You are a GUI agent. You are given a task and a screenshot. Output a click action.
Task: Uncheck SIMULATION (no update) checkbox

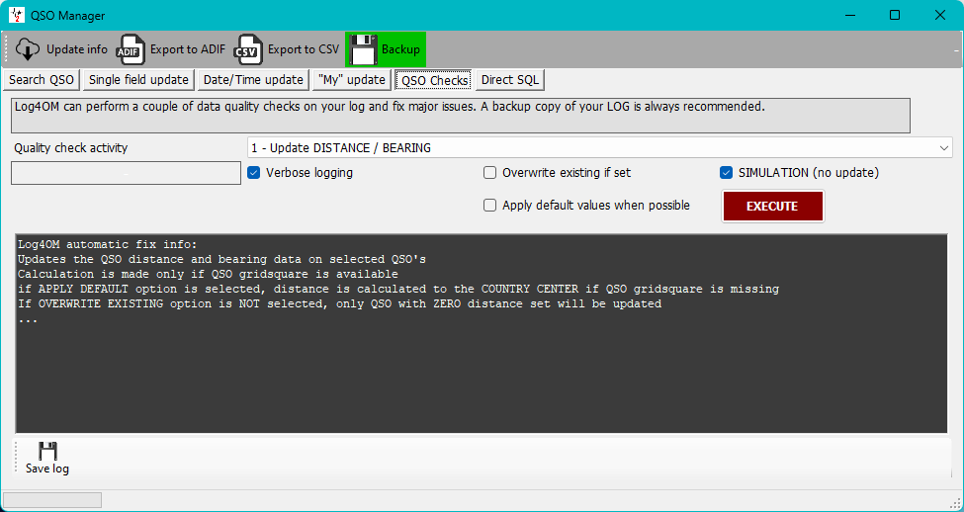coord(726,173)
